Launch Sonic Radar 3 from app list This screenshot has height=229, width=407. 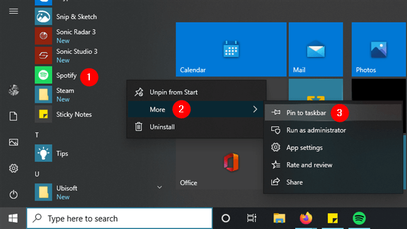pyautogui.click(x=43, y=36)
